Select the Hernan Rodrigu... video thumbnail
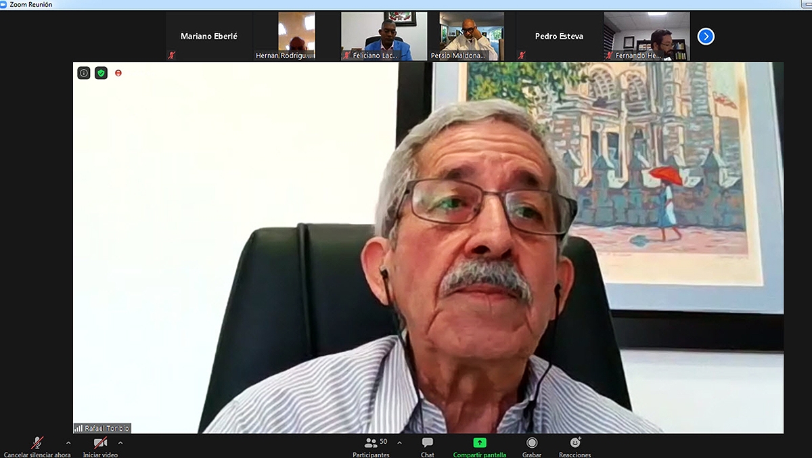The height and width of the screenshot is (458, 812). click(x=296, y=37)
